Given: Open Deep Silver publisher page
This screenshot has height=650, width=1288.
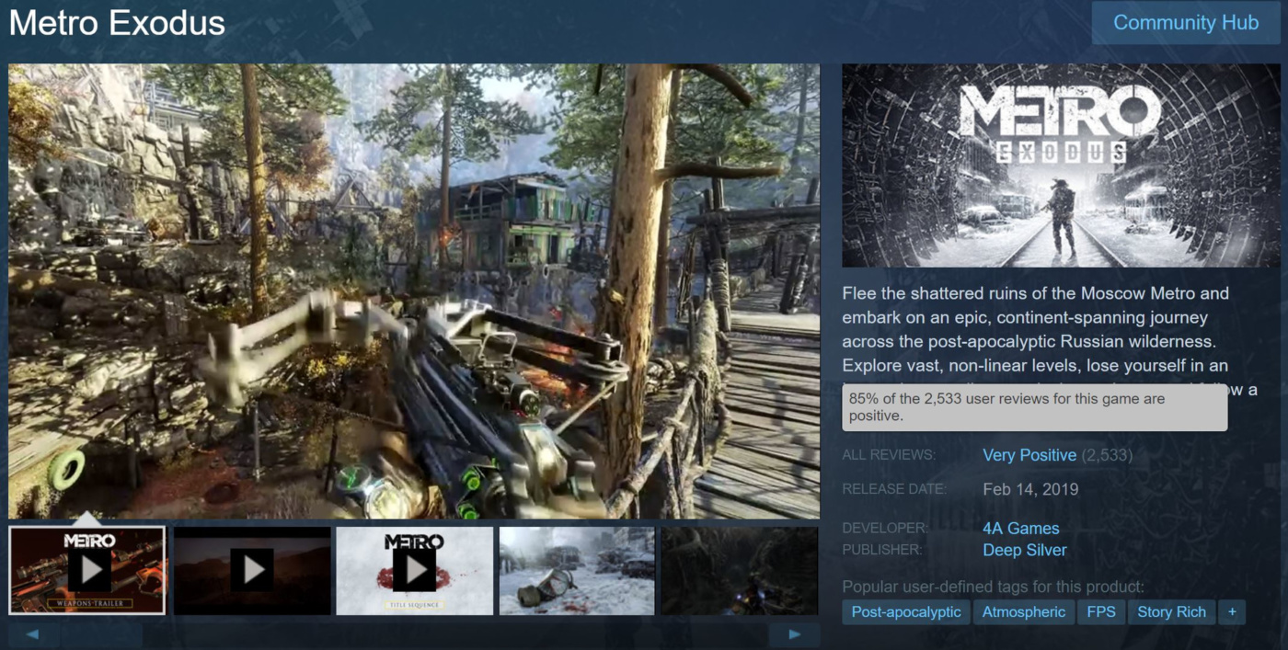Looking at the screenshot, I should click(x=1025, y=550).
